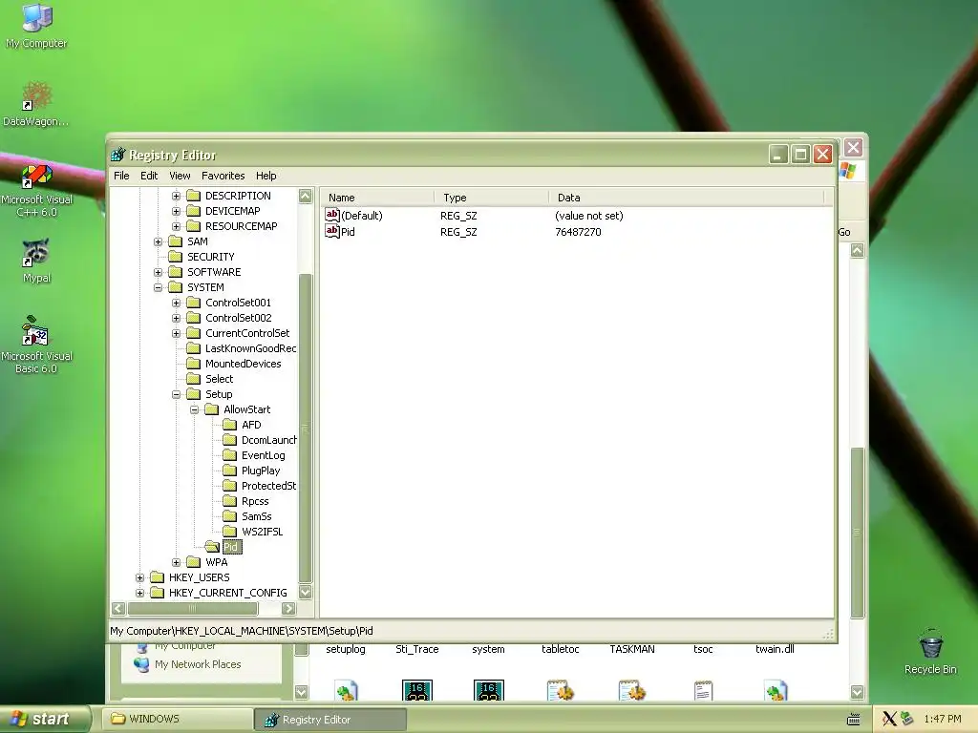Select the CurrentControlSet tree key
Screen dimensions: 978x733
pos(247,333)
